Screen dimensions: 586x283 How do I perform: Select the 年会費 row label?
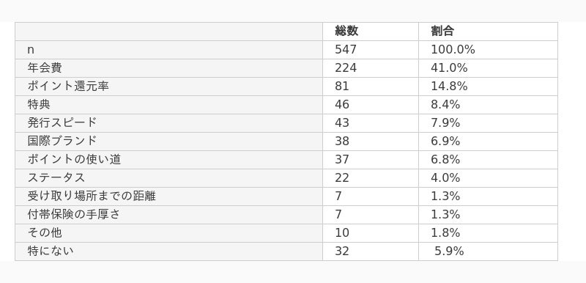(45, 68)
